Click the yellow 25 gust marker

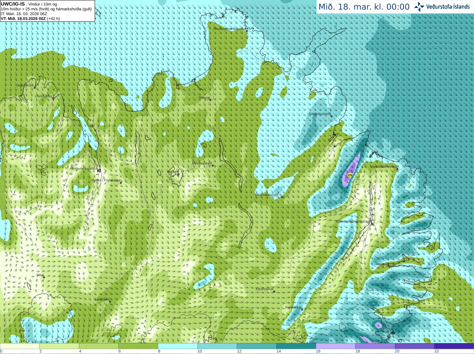[x=350, y=175]
